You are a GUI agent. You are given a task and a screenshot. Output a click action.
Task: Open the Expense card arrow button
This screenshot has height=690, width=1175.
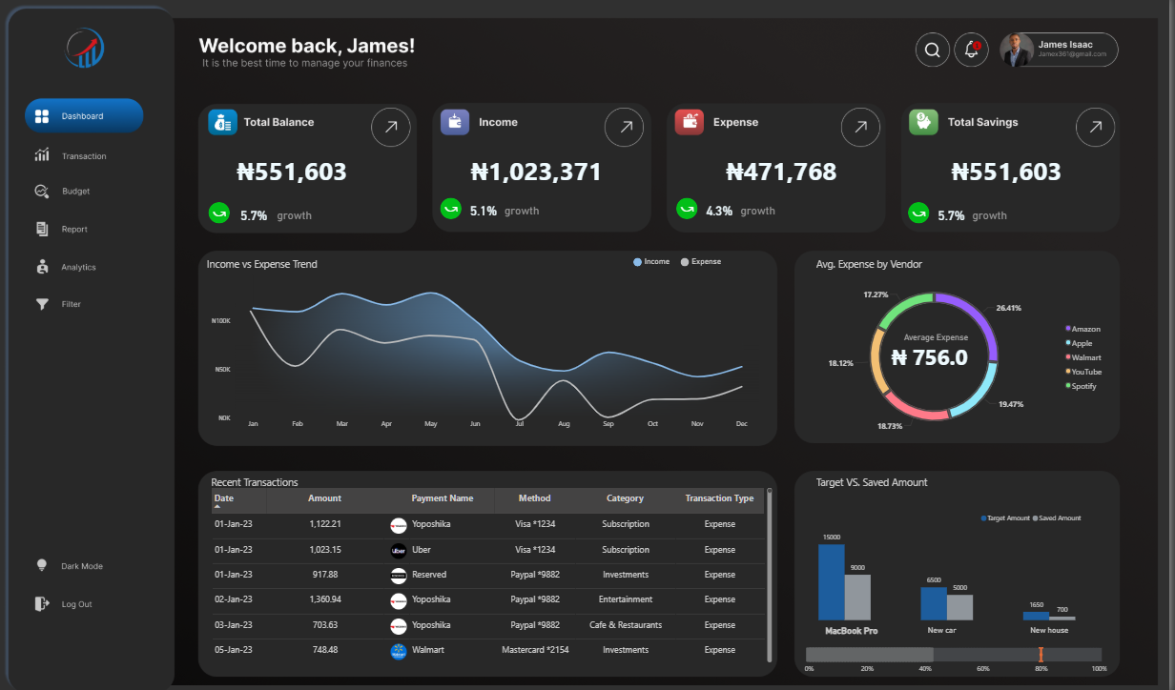point(860,127)
